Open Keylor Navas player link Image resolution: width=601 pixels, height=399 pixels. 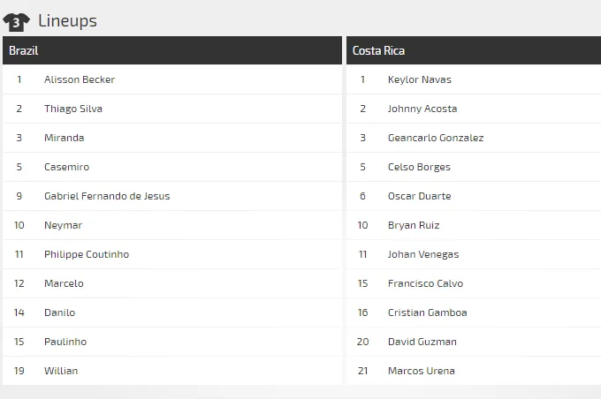[419, 79]
